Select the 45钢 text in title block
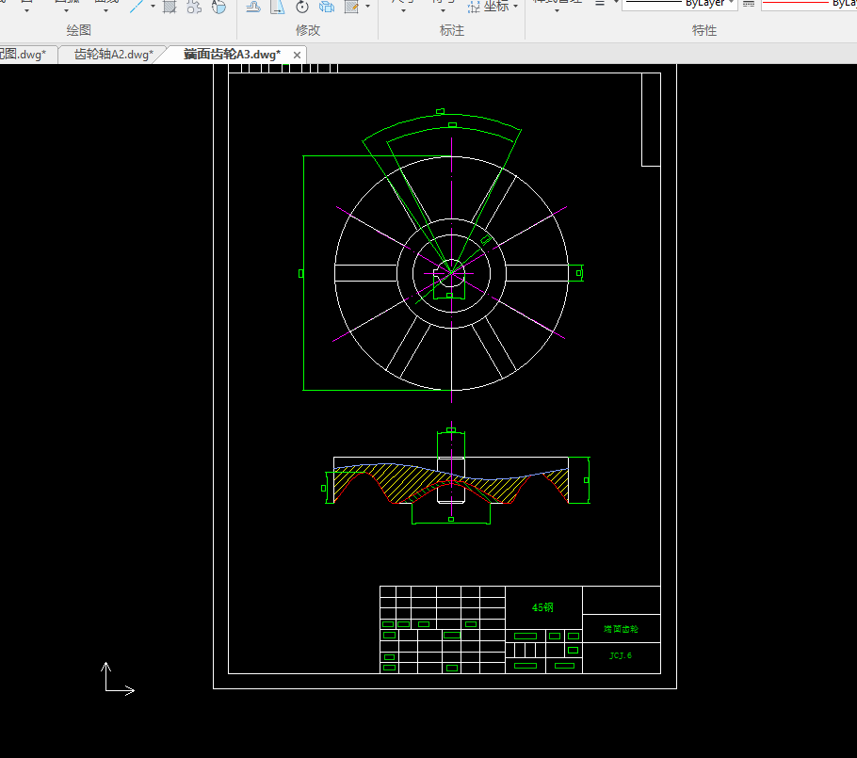 [x=543, y=607]
